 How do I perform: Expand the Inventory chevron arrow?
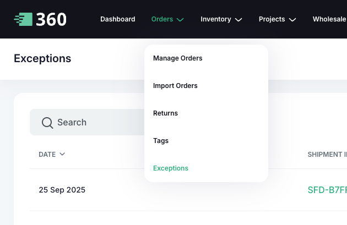pyautogui.click(x=238, y=20)
